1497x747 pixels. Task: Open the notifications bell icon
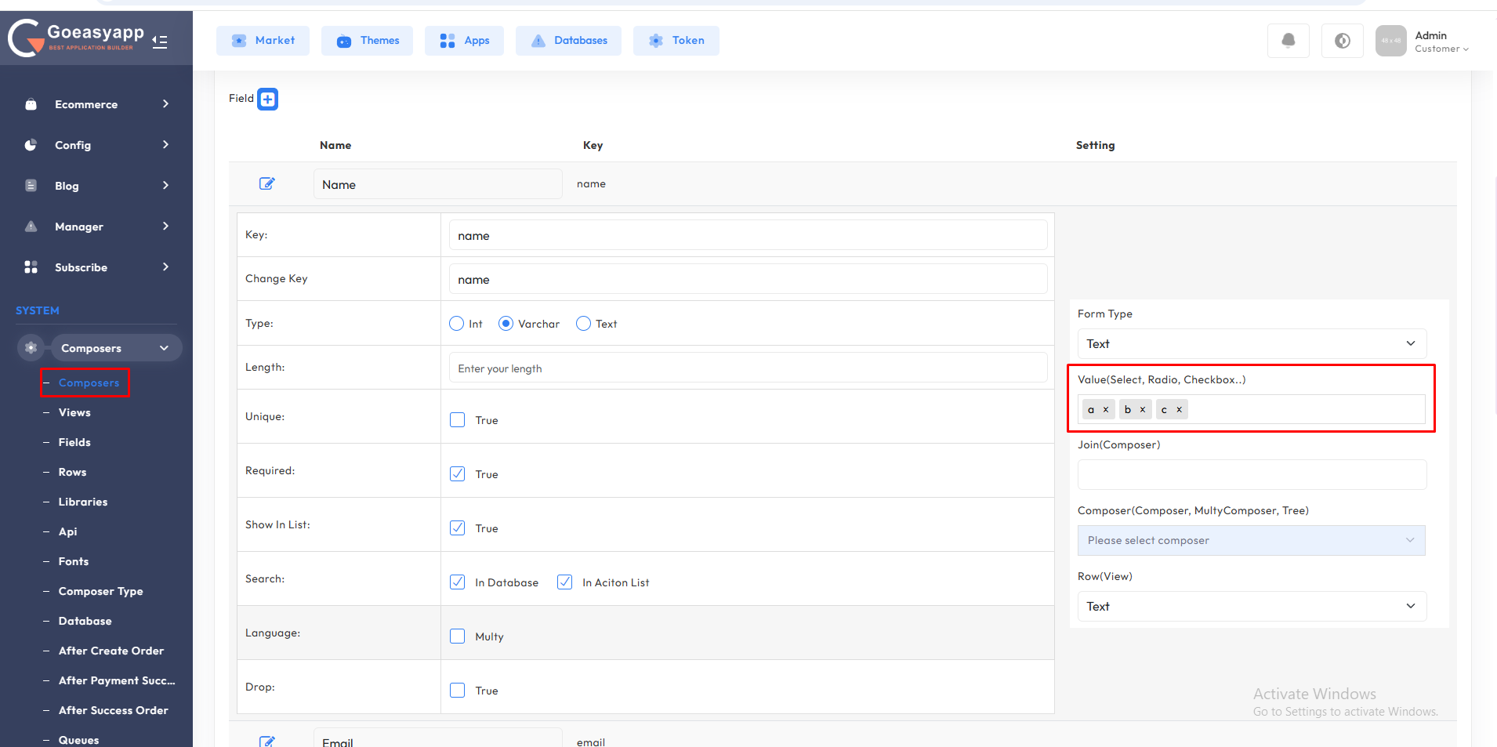pyautogui.click(x=1288, y=41)
